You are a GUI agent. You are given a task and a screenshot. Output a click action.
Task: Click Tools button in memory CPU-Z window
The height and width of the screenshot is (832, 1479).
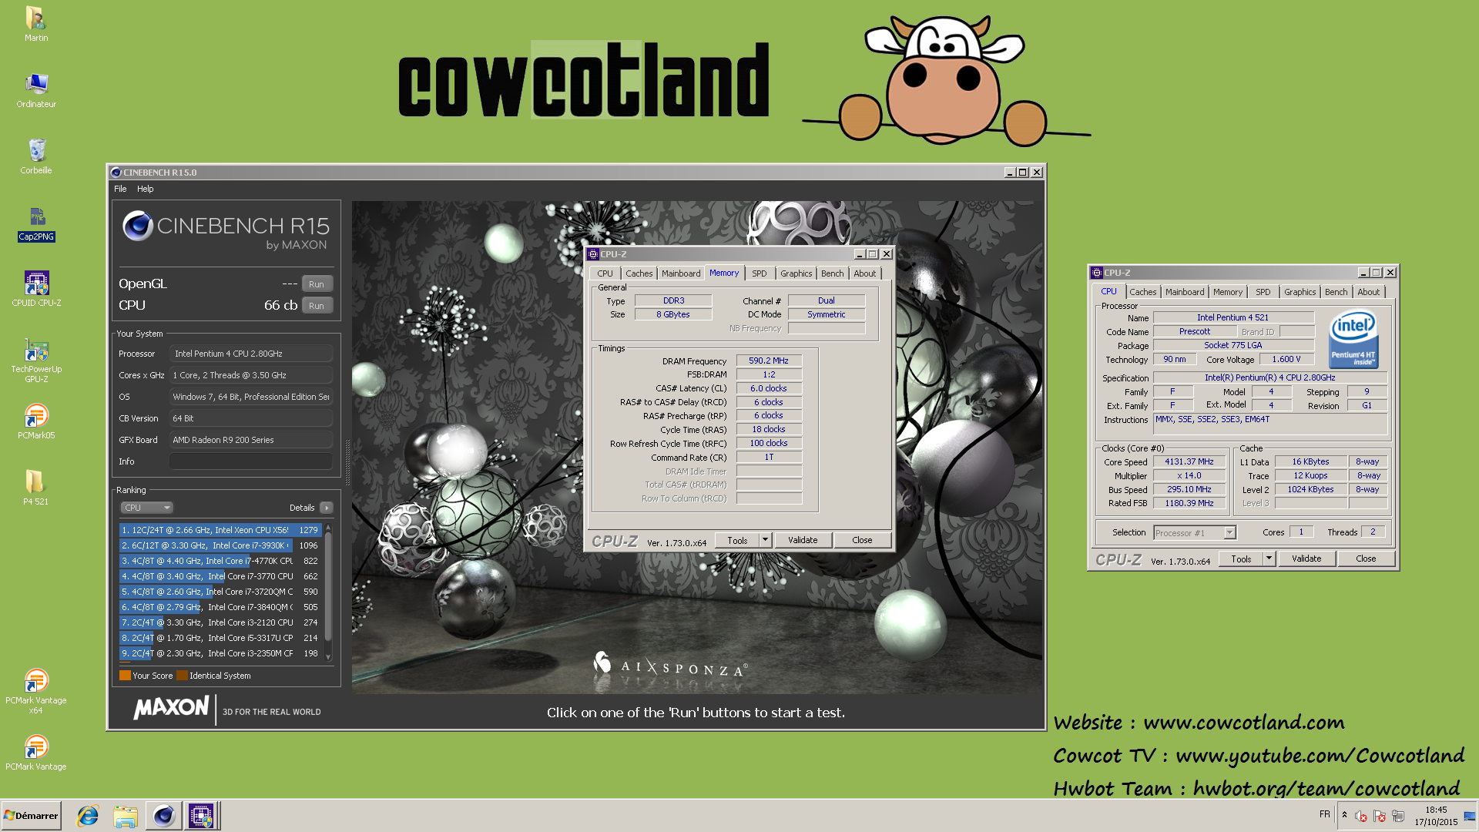pyautogui.click(x=737, y=541)
